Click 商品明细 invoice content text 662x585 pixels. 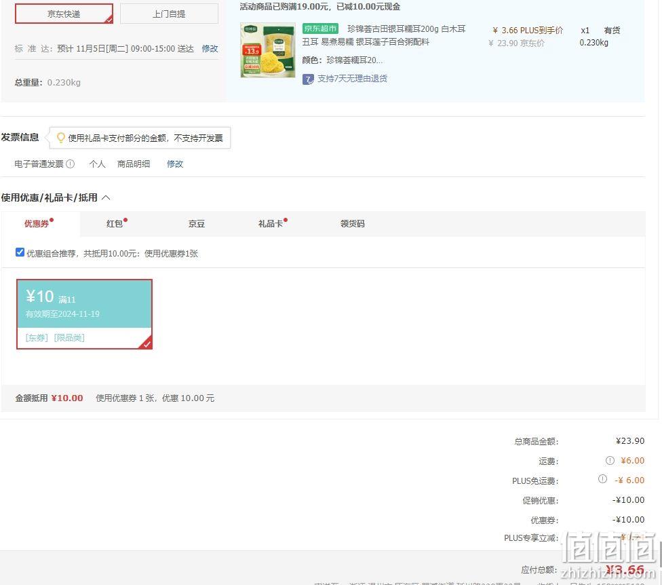click(134, 164)
